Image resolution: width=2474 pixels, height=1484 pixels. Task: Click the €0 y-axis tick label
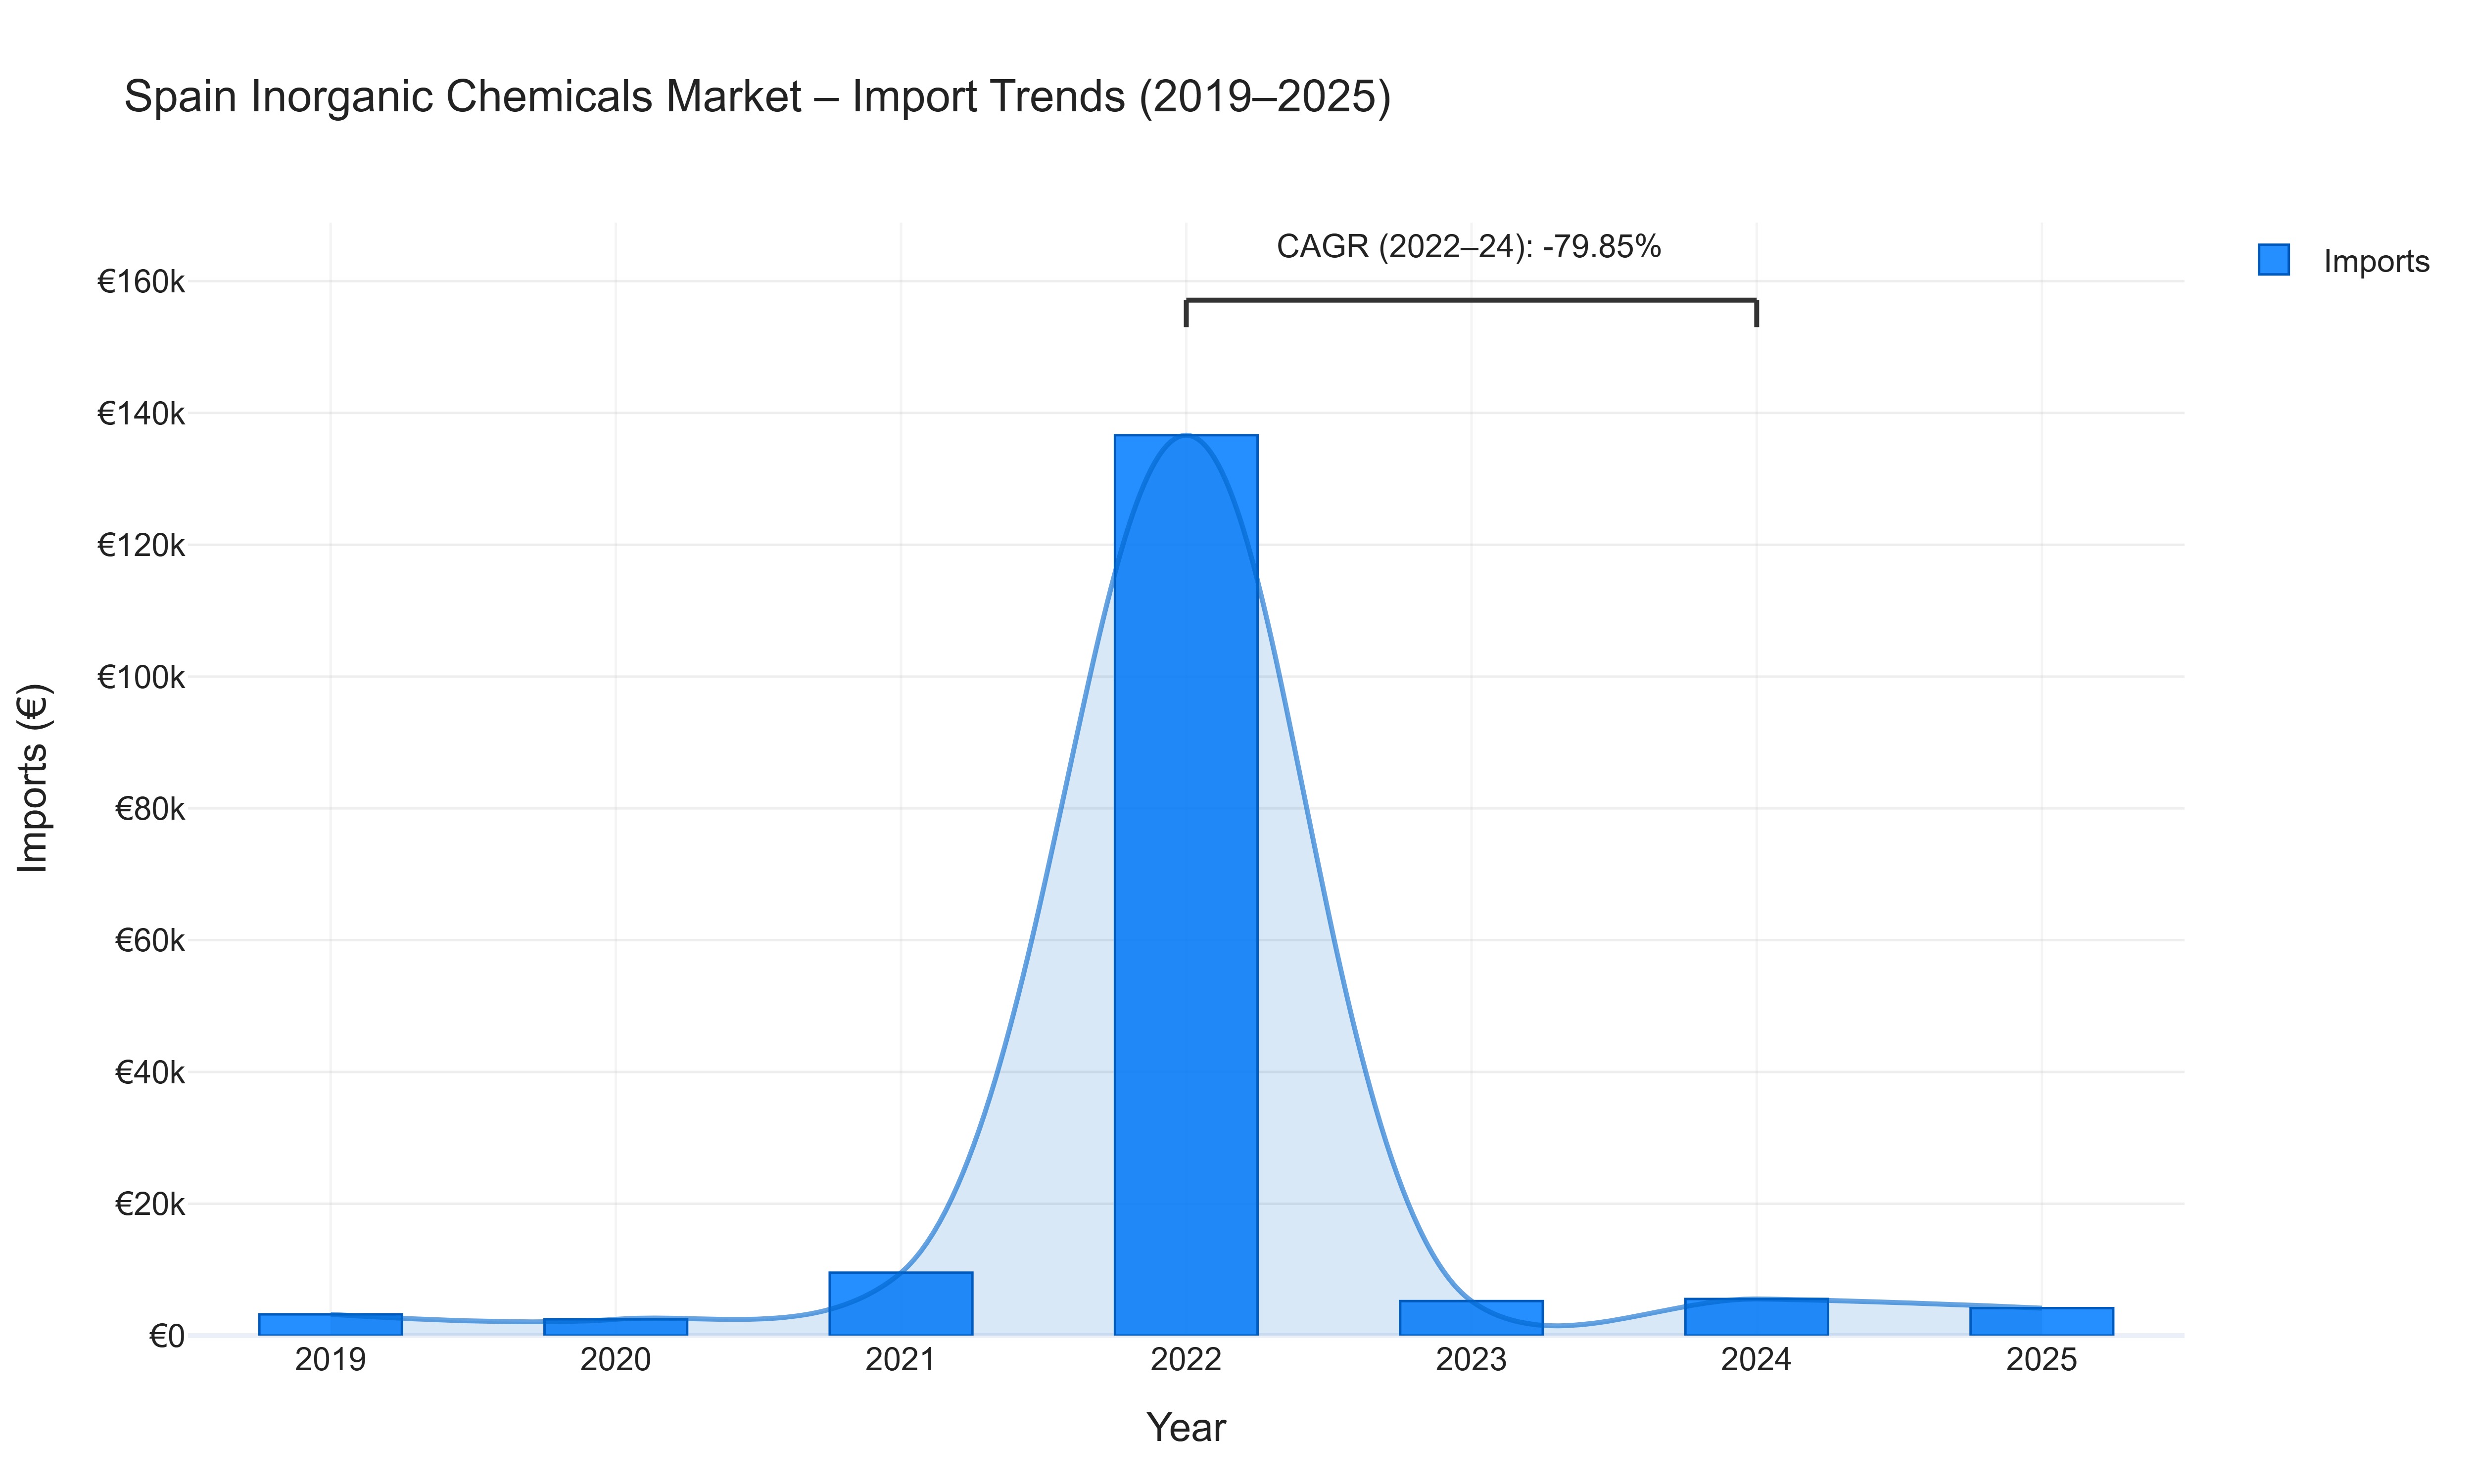point(167,1336)
